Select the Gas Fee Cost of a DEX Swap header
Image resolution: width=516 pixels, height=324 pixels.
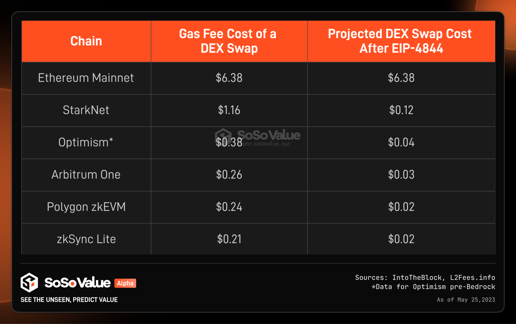pyautogui.click(x=229, y=41)
